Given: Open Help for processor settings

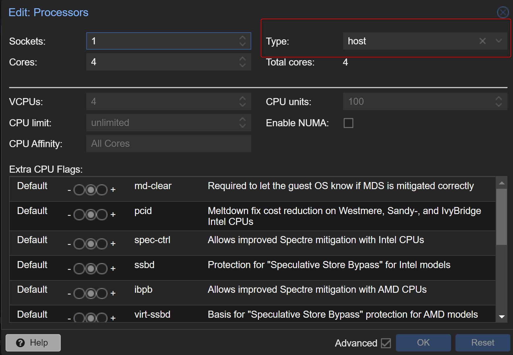Looking at the screenshot, I should click(x=33, y=343).
